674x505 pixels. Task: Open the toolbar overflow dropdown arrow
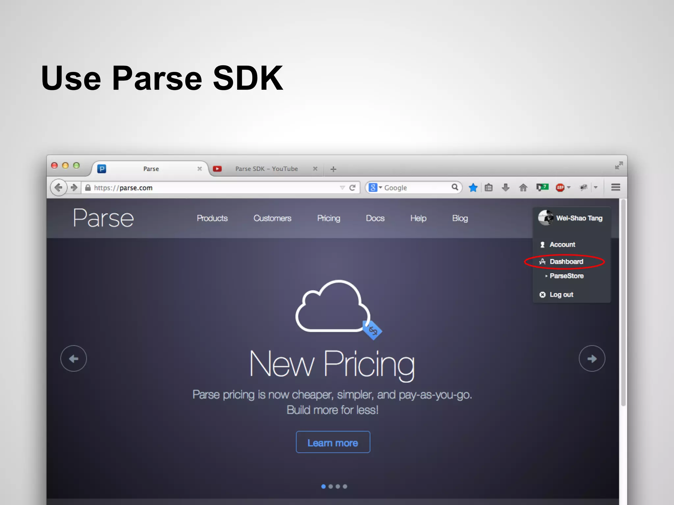[x=596, y=187]
